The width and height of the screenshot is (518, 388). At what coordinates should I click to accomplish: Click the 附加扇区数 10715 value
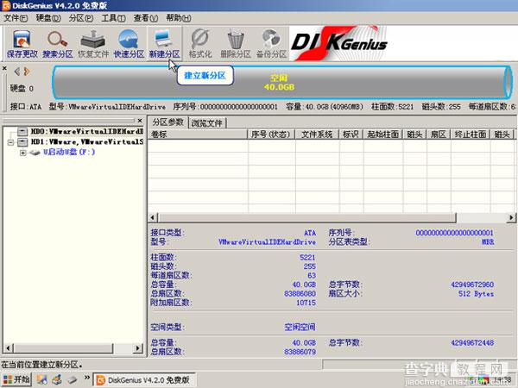pos(306,303)
